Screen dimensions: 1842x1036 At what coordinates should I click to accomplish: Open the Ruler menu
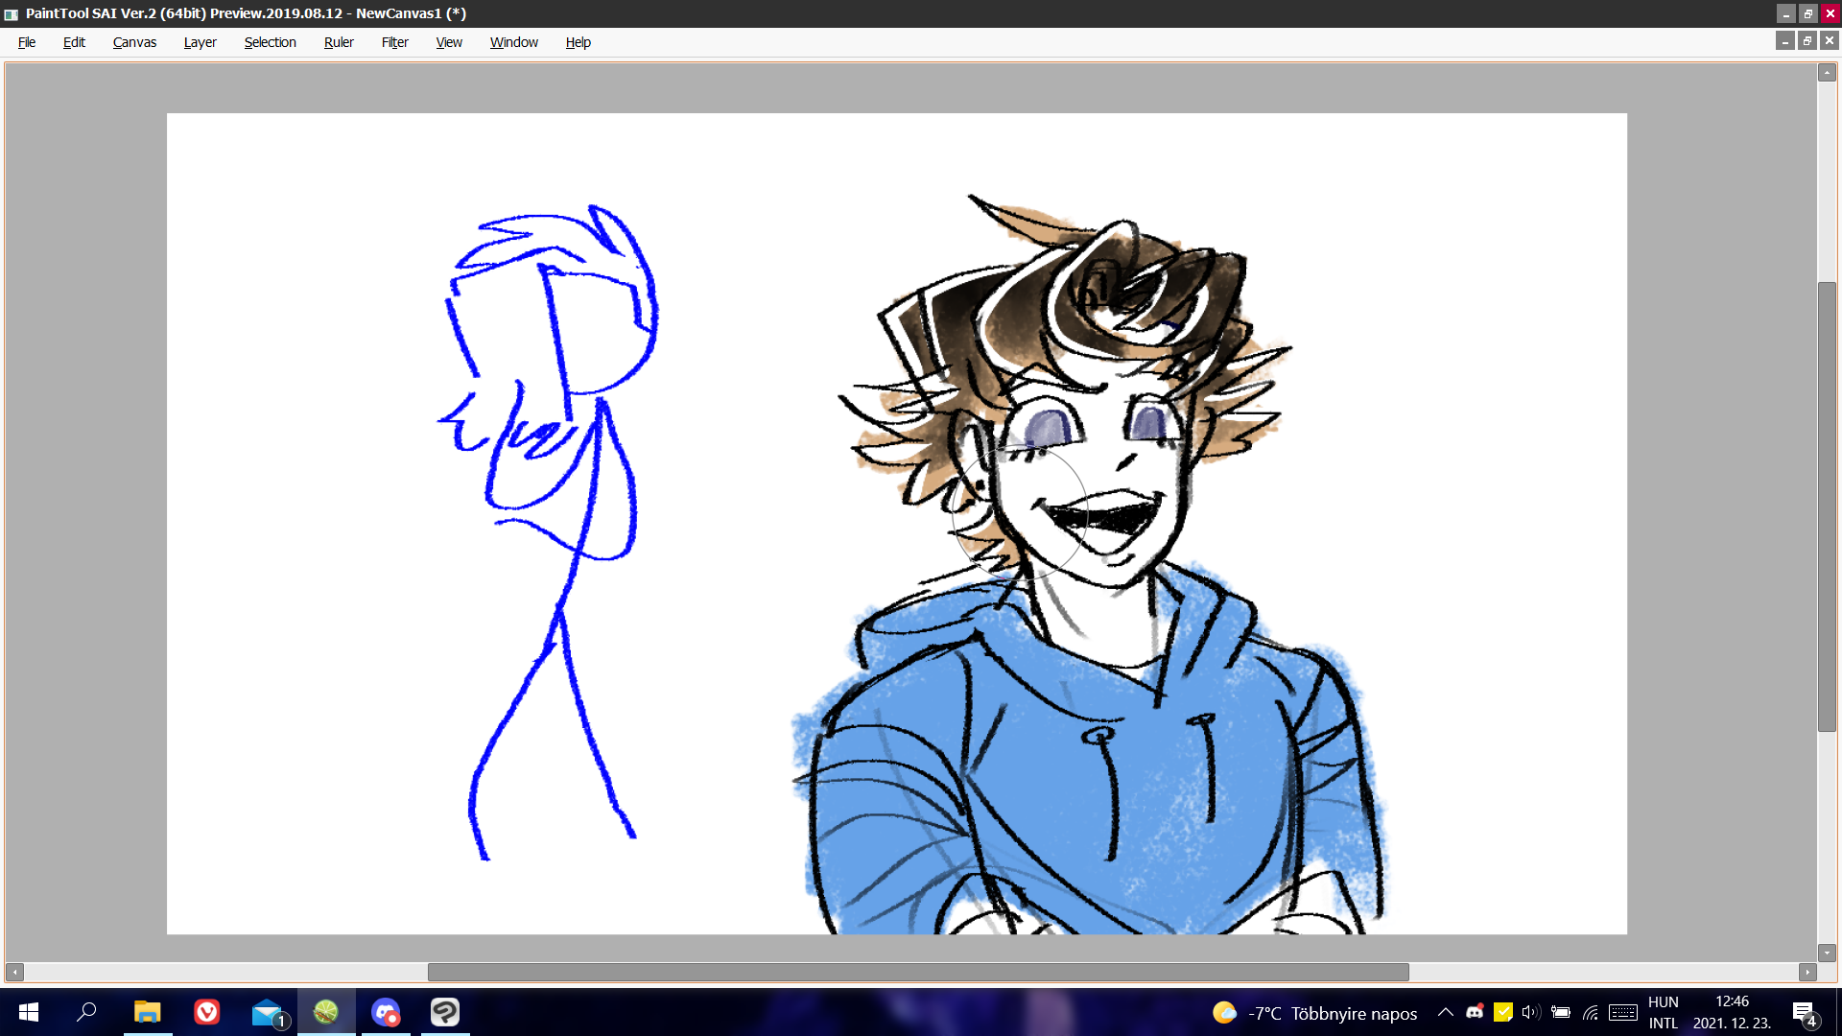coord(339,42)
